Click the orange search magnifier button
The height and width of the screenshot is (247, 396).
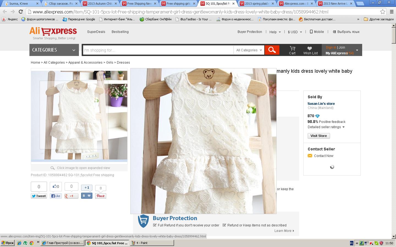coord(272,50)
